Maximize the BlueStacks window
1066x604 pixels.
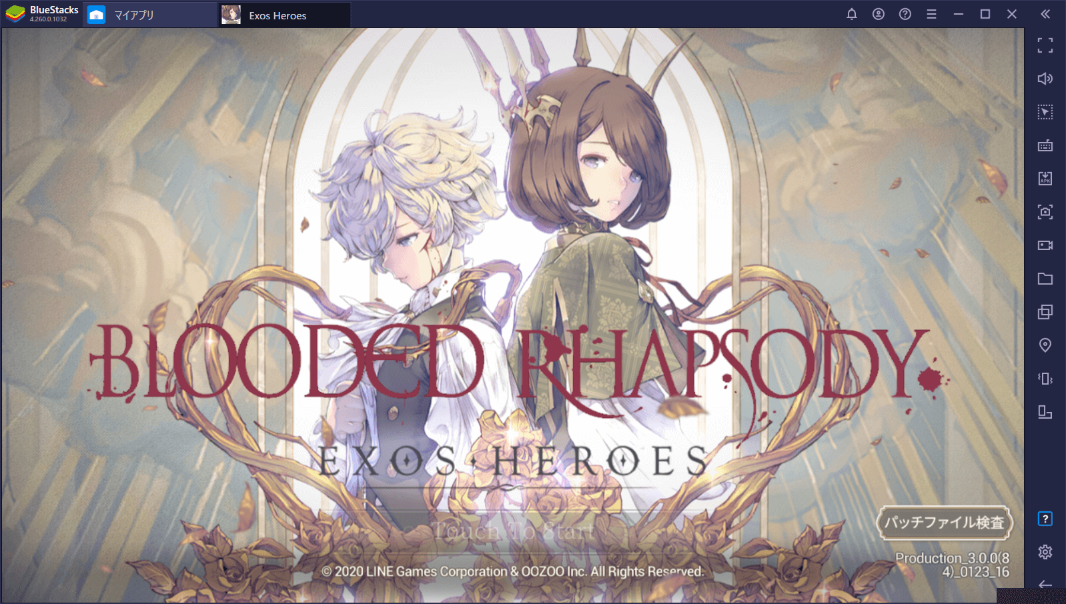pyautogui.click(x=985, y=14)
